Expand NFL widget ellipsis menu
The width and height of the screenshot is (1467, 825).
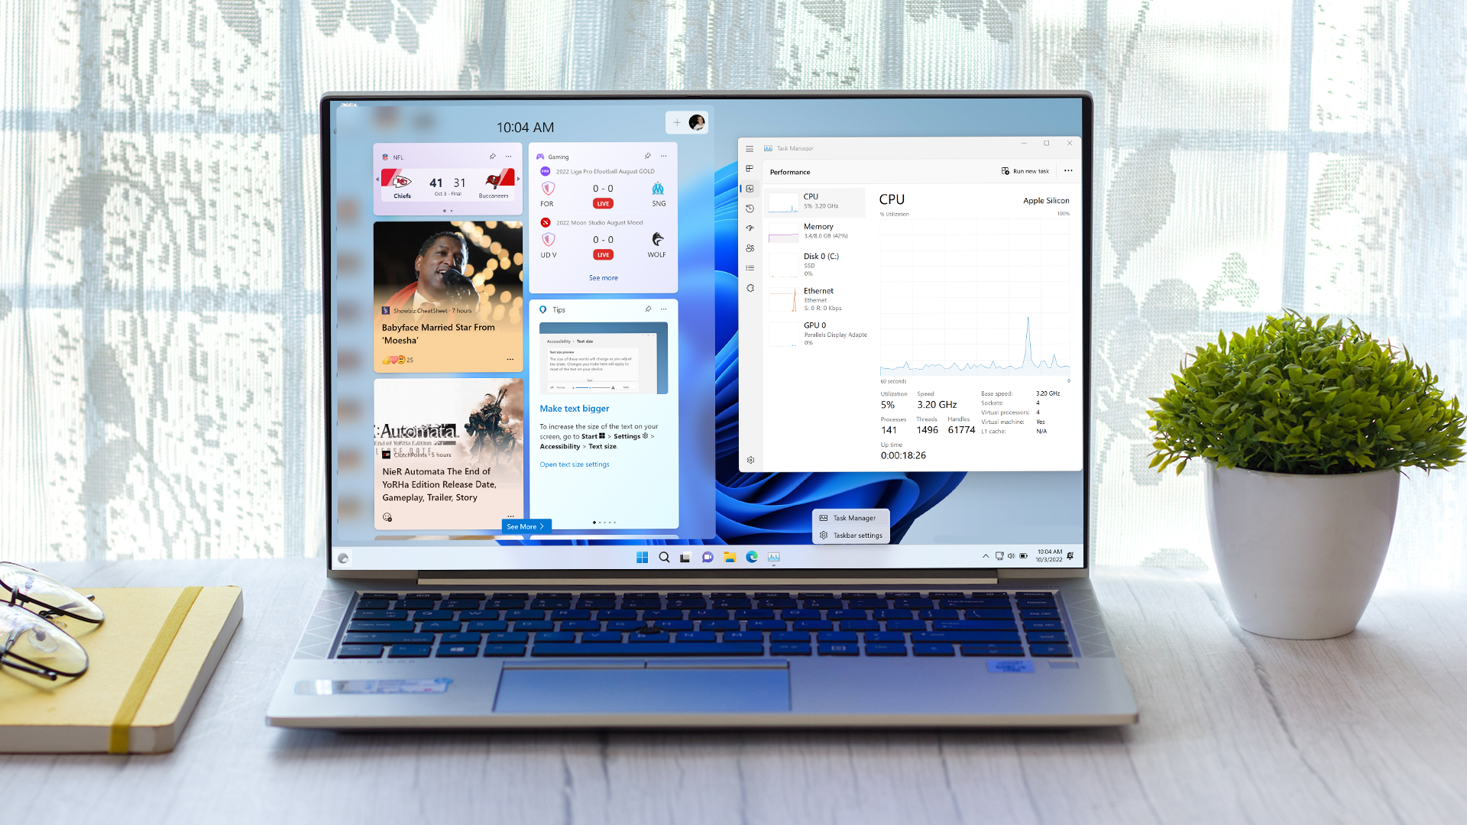tap(508, 156)
